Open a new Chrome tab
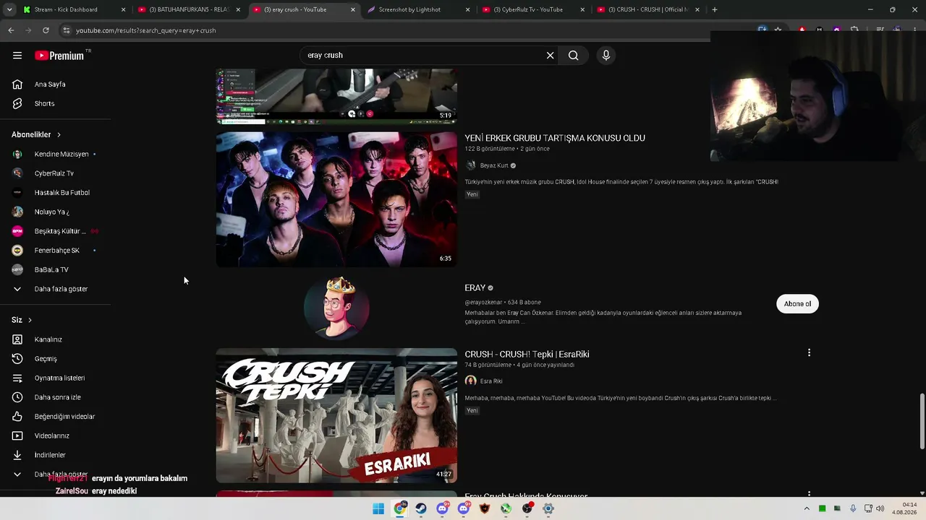The width and height of the screenshot is (926, 520). pos(715,9)
